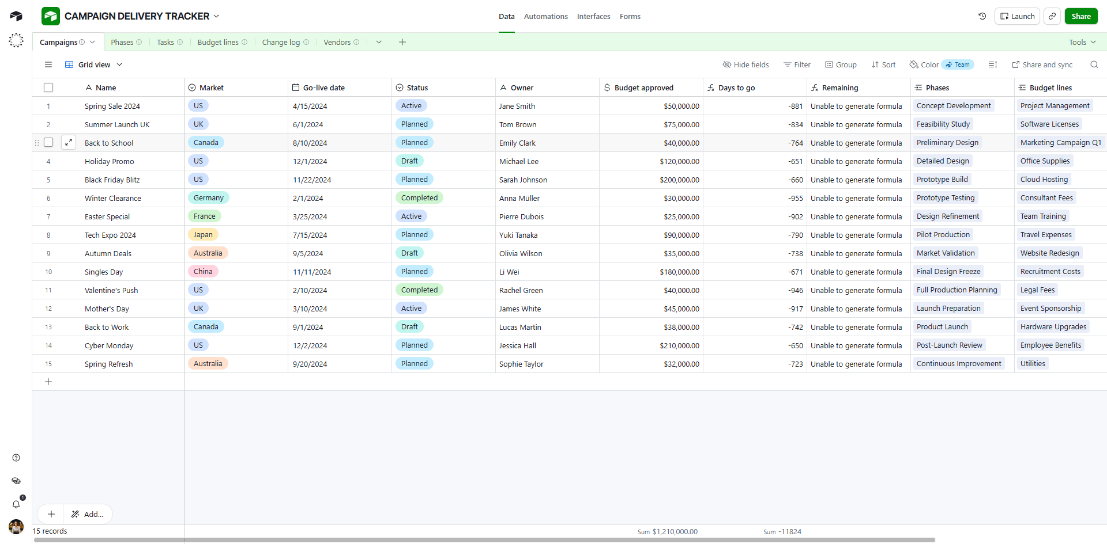Click the drag handle on Back to School row
Image resolution: width=1107 pixels, height=544 pixels.
point(37,142)
